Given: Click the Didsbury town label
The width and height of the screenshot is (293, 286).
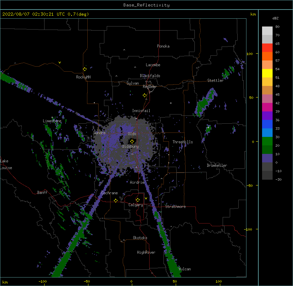Looking at the screenshot, I should click(x=131, y=146).
